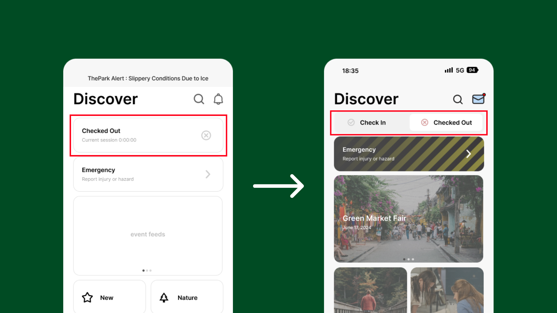The width and height of the screenshot is (557, 313).
Task: Switch toggle to Check In
Action: pyautogui.click(x=372, y=123)
